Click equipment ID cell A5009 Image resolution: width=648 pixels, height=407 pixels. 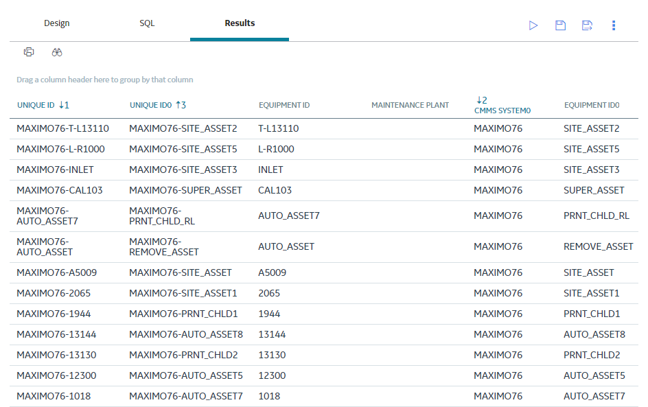point(273,272)
